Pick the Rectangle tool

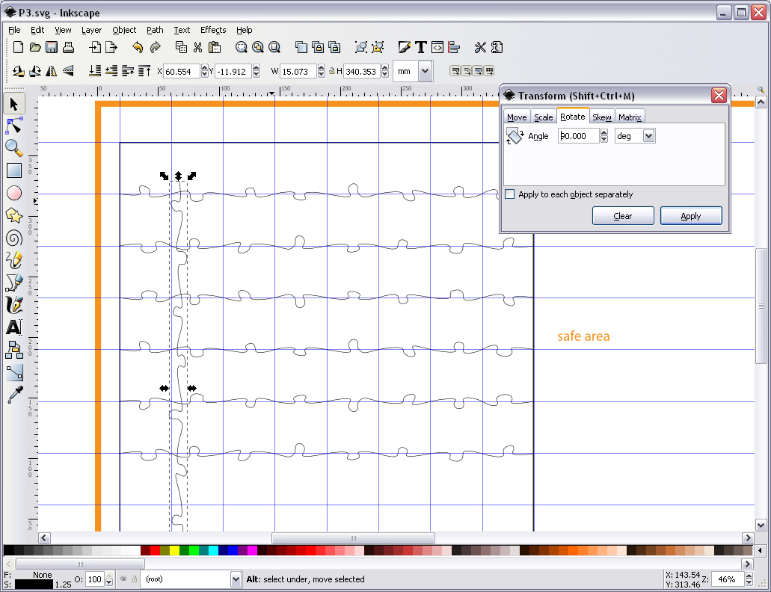point(13,170)
